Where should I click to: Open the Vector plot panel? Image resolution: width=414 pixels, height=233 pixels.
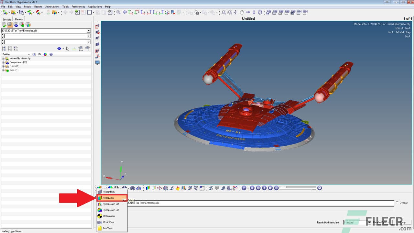159,188
